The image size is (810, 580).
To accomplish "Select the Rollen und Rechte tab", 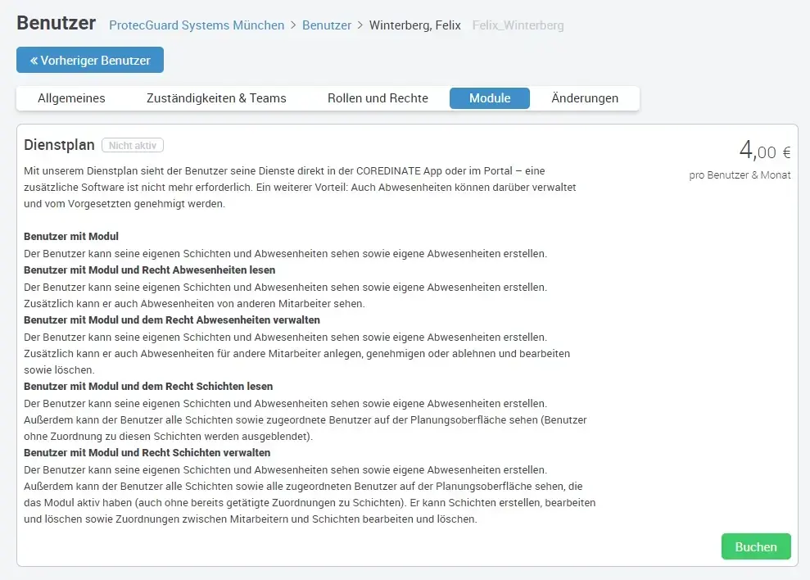I will point(377,97).
